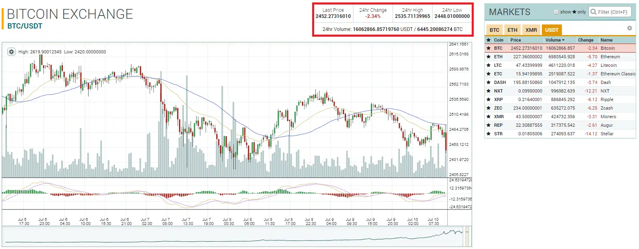Star the ETH market row
Screen dimensions: 639x249
click(488, 57)
